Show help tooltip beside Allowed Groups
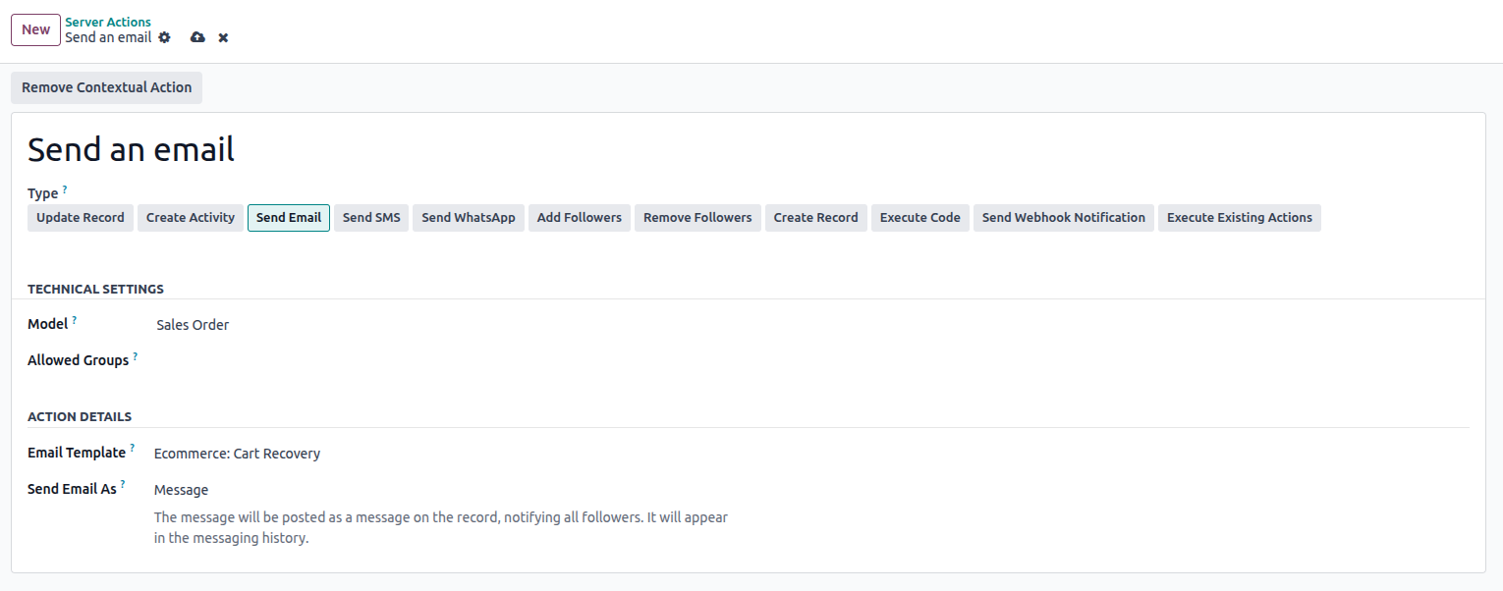The width and height of the screenshot is (1503, 591). click(135, 356)
